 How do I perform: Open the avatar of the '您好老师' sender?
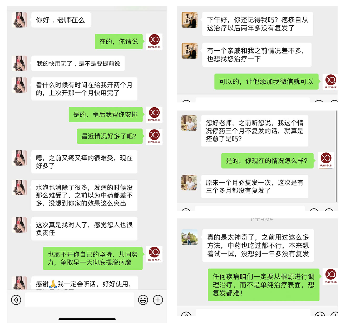[x=189, y=123]
